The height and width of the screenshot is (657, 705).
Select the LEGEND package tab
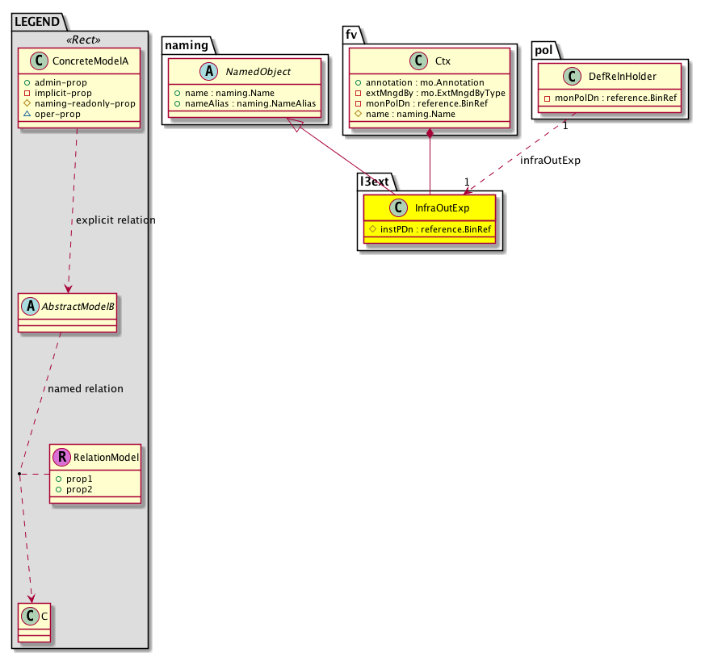pos(37,20)
